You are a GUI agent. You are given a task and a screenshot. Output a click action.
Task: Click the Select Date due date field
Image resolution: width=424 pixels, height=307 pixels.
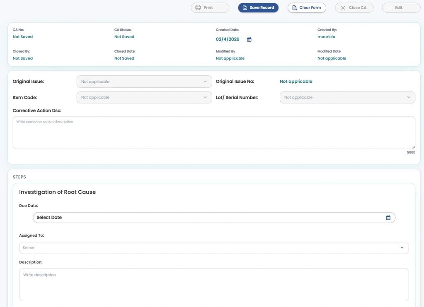tap(207, 218)
